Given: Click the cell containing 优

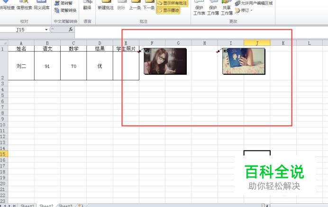Looking at the screenshot, I should coord(100,66).
